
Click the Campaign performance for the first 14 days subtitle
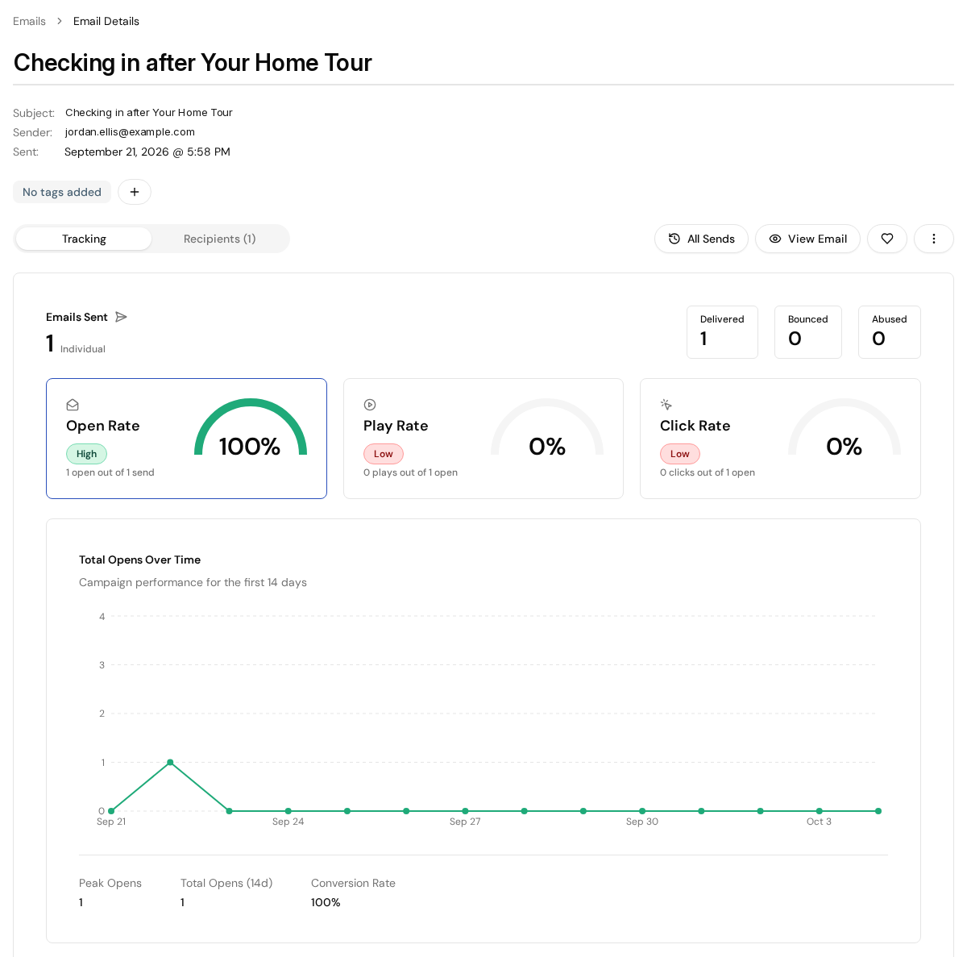coord(193,582)
